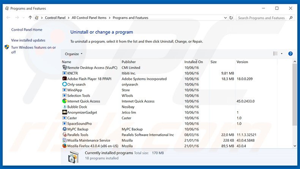Click the Caster program icon
The image size is (300, 169).
click(x=65, y=118)
